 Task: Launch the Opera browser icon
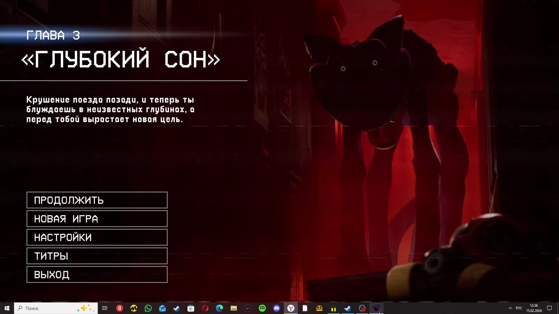205,308
